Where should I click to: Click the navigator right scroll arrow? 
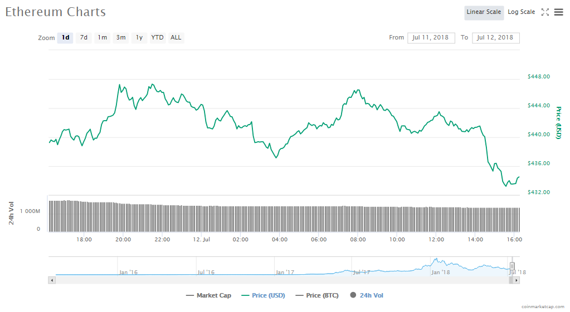pyautogui.click(x=516, y=280)
